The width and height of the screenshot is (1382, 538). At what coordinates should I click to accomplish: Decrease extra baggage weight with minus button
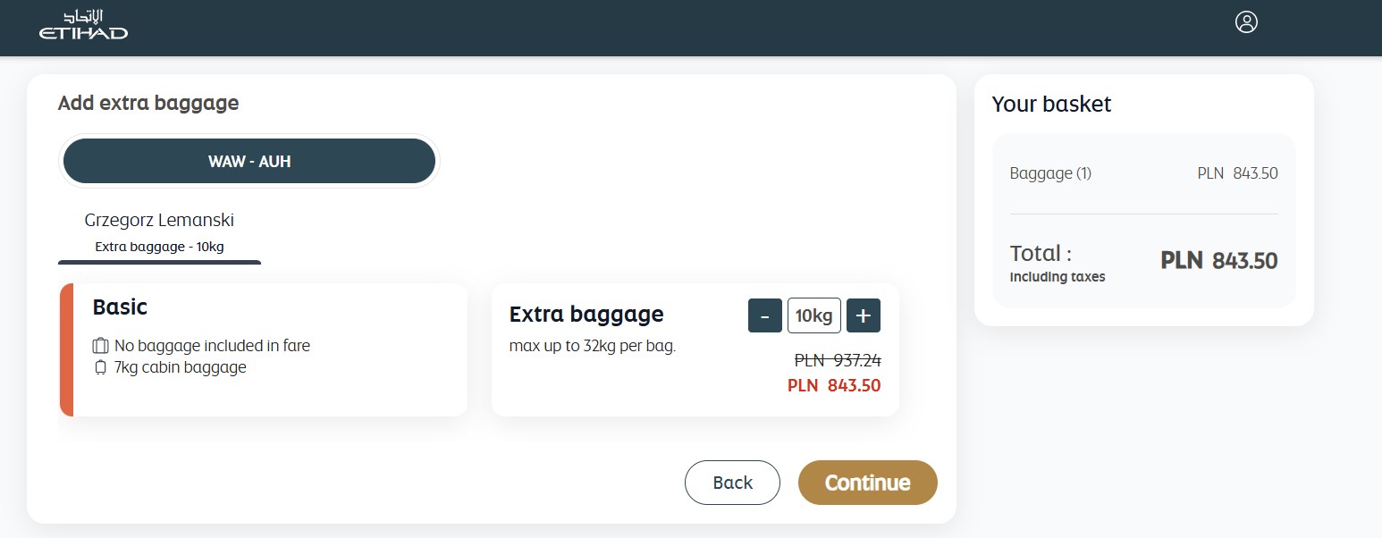click(764, 315)
